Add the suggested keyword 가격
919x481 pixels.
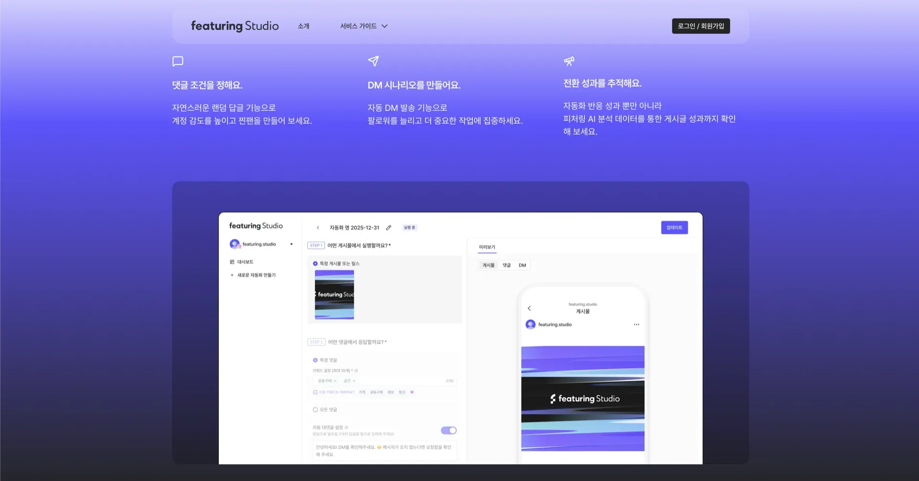(362, 392)
